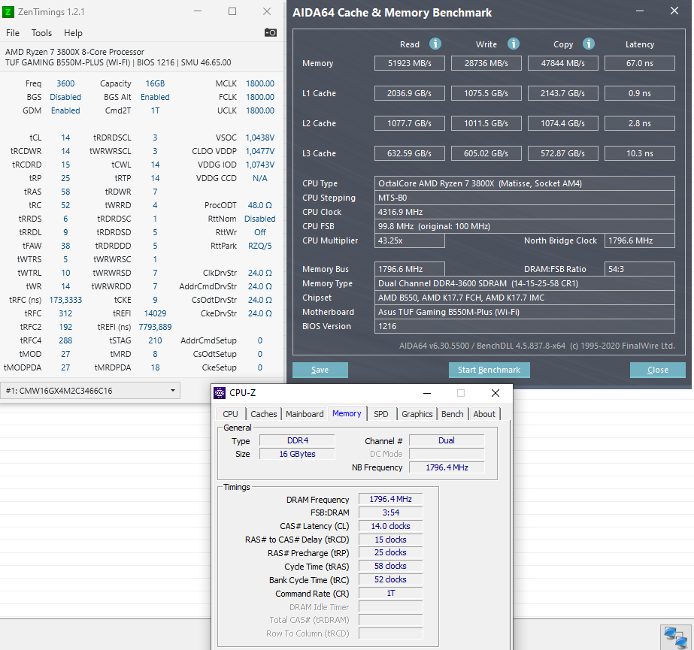Click the tRFC (ns) value 173,3333
This screenshot has width=694, height=650.
(x=65, y=300)
